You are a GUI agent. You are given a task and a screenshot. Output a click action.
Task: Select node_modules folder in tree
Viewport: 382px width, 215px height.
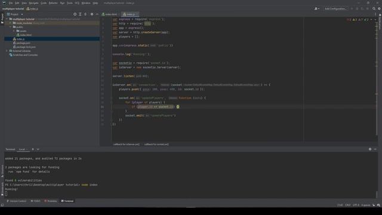click(52, 23)
